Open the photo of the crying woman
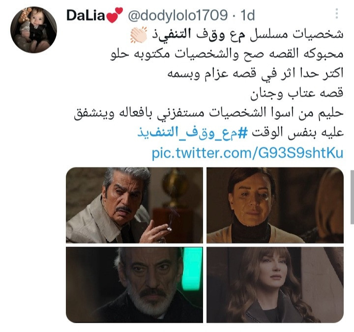Screen dimensions: 354x332 click(275, 205)
